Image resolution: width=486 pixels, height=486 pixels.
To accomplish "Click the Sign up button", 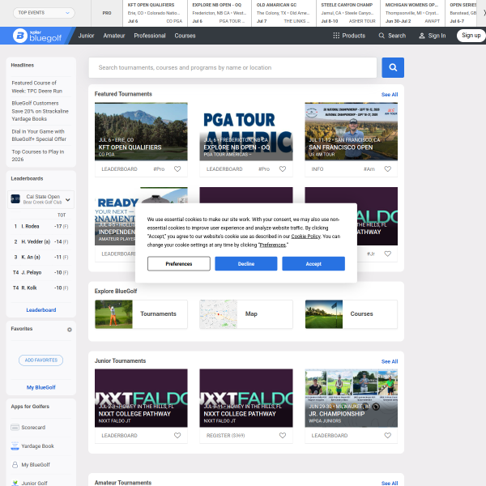I will (x=471, y=36).
